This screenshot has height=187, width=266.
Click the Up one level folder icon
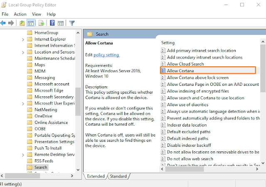coord(22,23)
